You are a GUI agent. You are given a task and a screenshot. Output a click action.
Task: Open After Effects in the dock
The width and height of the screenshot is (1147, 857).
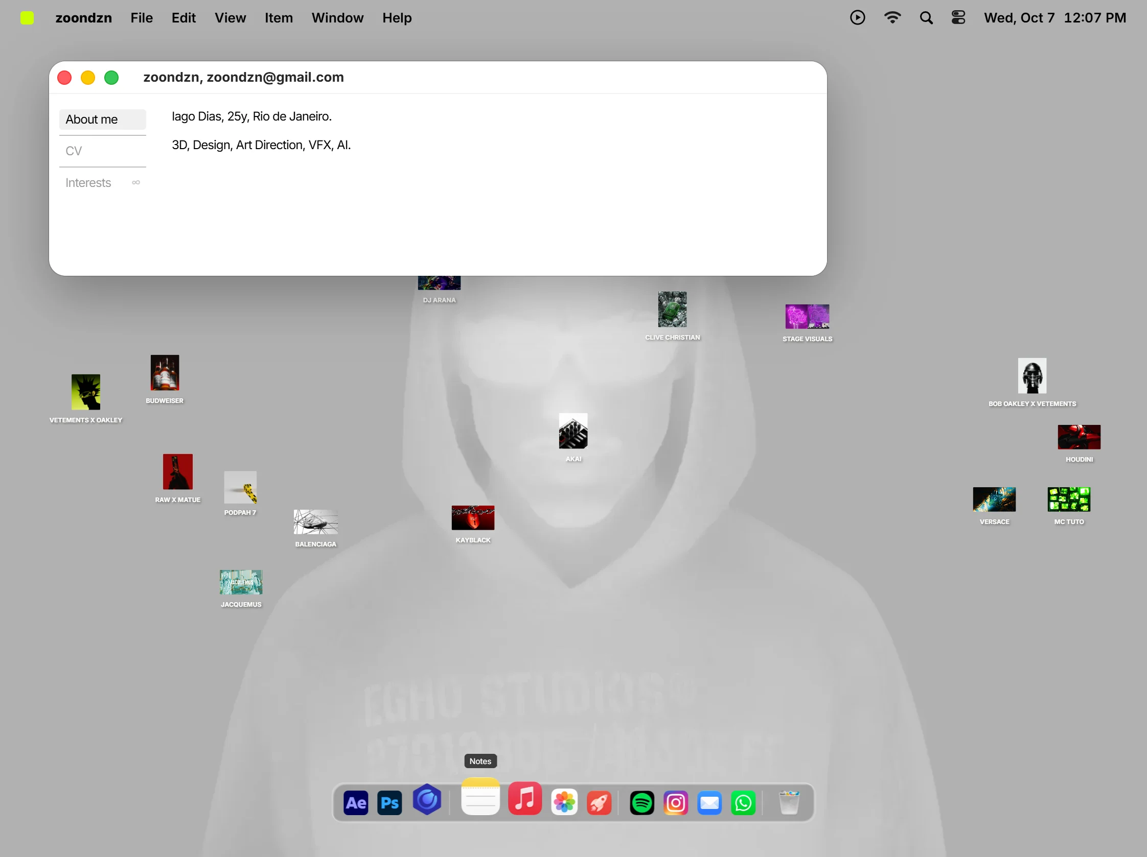coord(356,803)
